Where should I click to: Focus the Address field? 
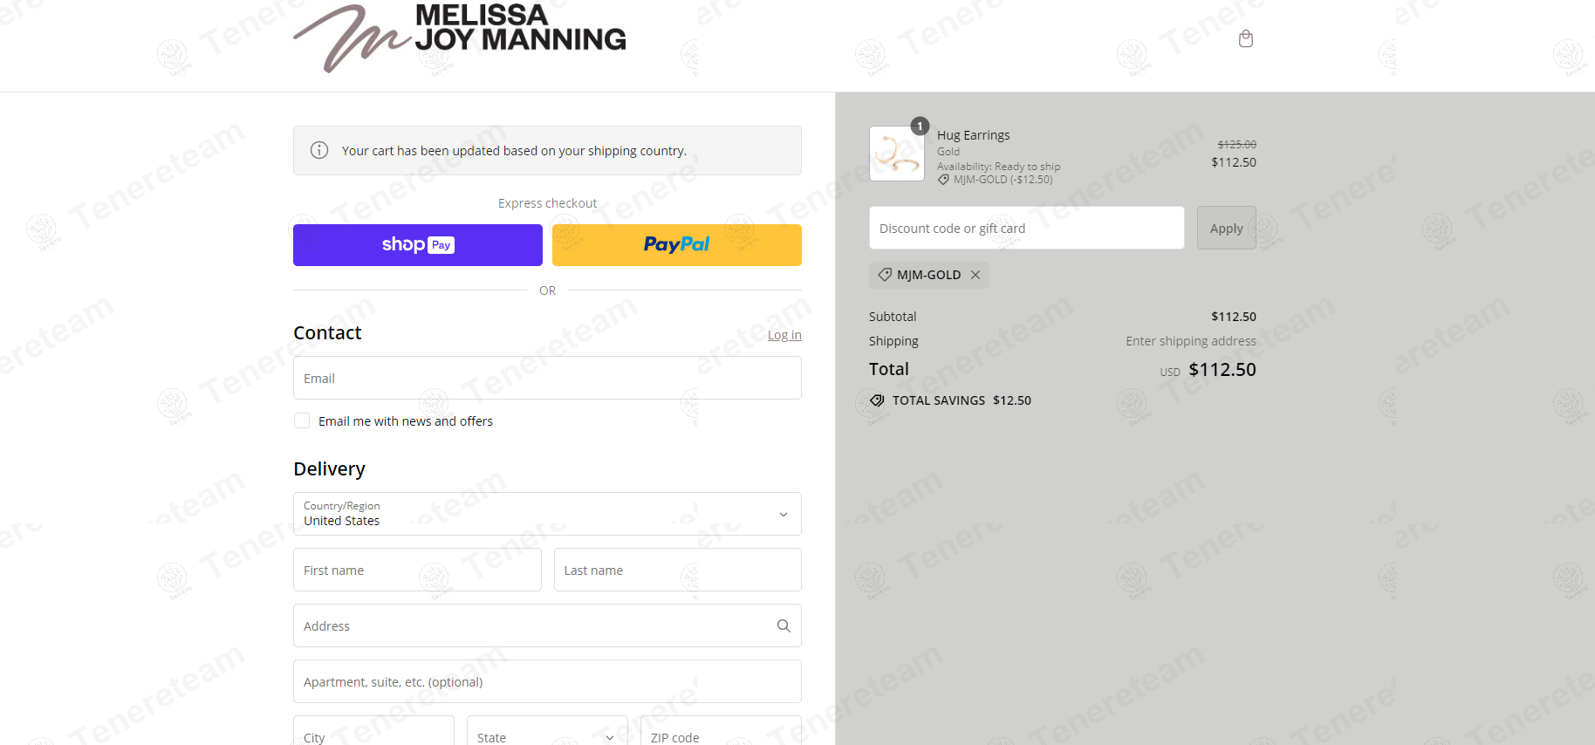tap(547, 625)
